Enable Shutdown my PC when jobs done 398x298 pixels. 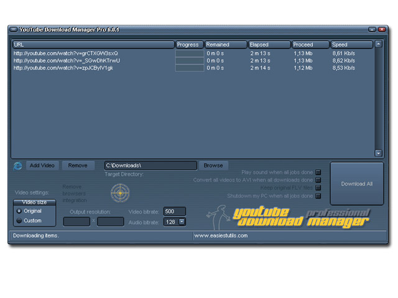[318, 196]
